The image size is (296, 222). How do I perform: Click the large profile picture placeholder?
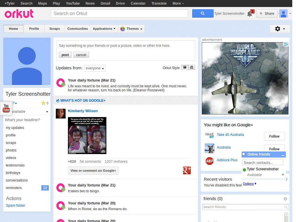pos(27,61)
